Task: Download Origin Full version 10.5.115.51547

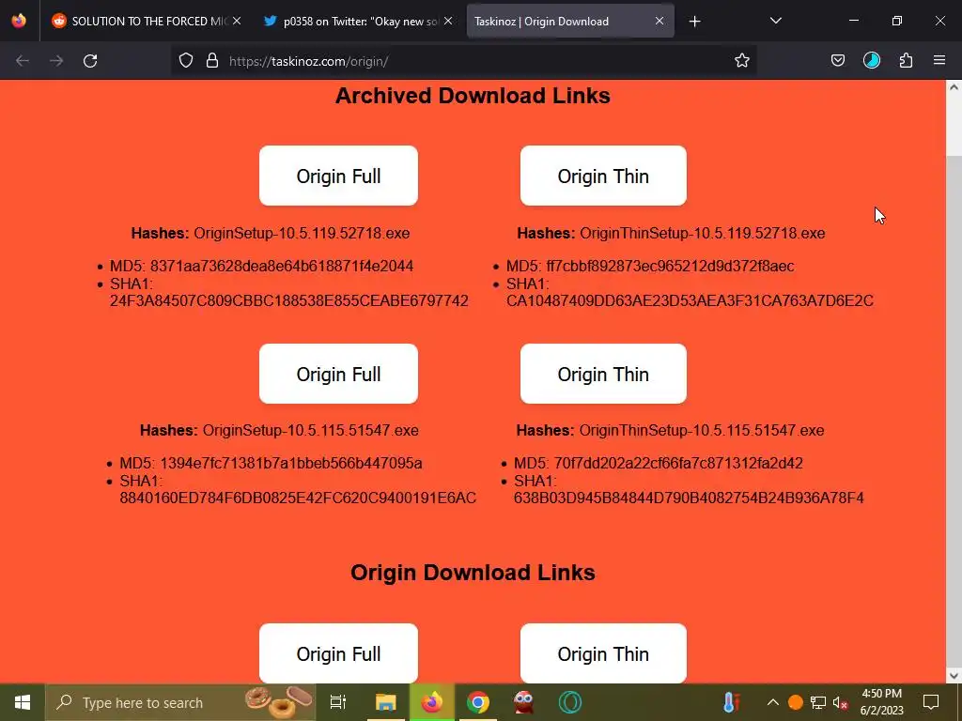Action: [338, 374]
